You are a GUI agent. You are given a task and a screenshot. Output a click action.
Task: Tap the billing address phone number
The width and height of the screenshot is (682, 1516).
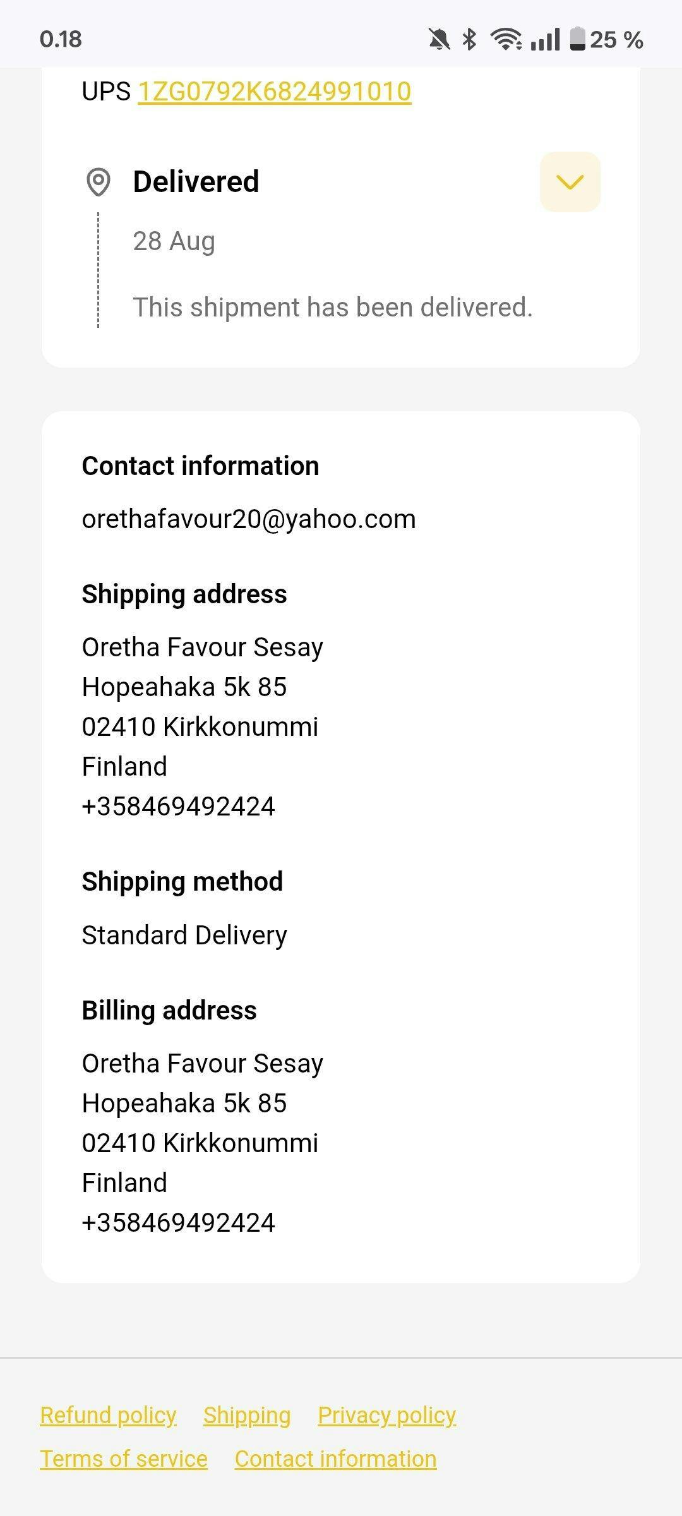pos(179,1223)
